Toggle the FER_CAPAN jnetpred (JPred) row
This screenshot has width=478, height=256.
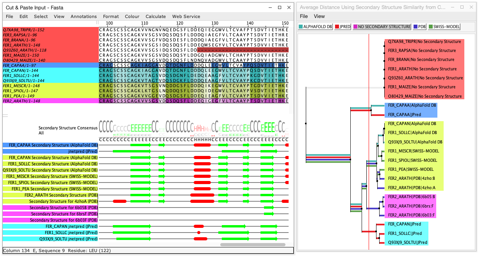coord(70,226)
